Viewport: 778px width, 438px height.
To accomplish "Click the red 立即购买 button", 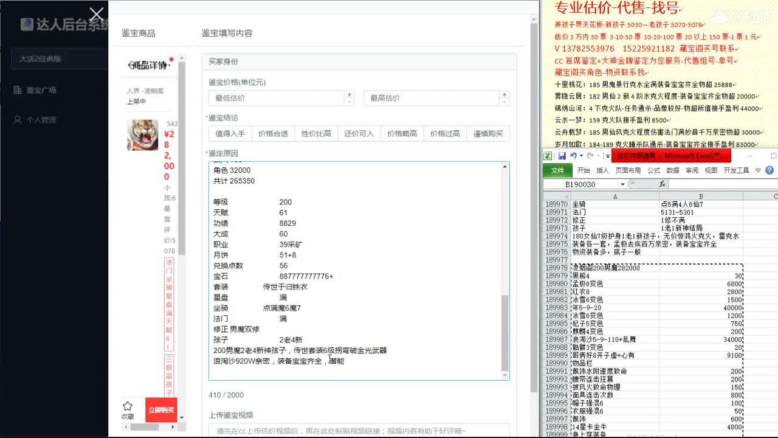I will 161,409.
